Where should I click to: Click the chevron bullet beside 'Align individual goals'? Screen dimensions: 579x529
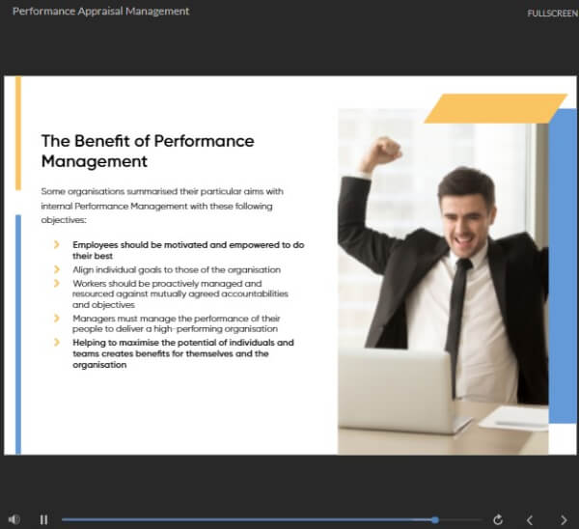(x=57, y=269)
